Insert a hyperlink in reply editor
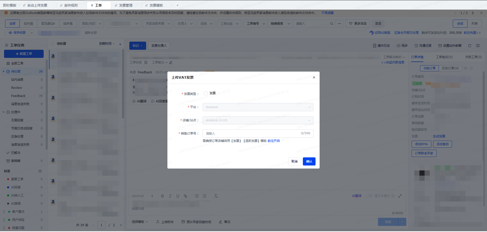487x232 pixels. click(185, 196)
